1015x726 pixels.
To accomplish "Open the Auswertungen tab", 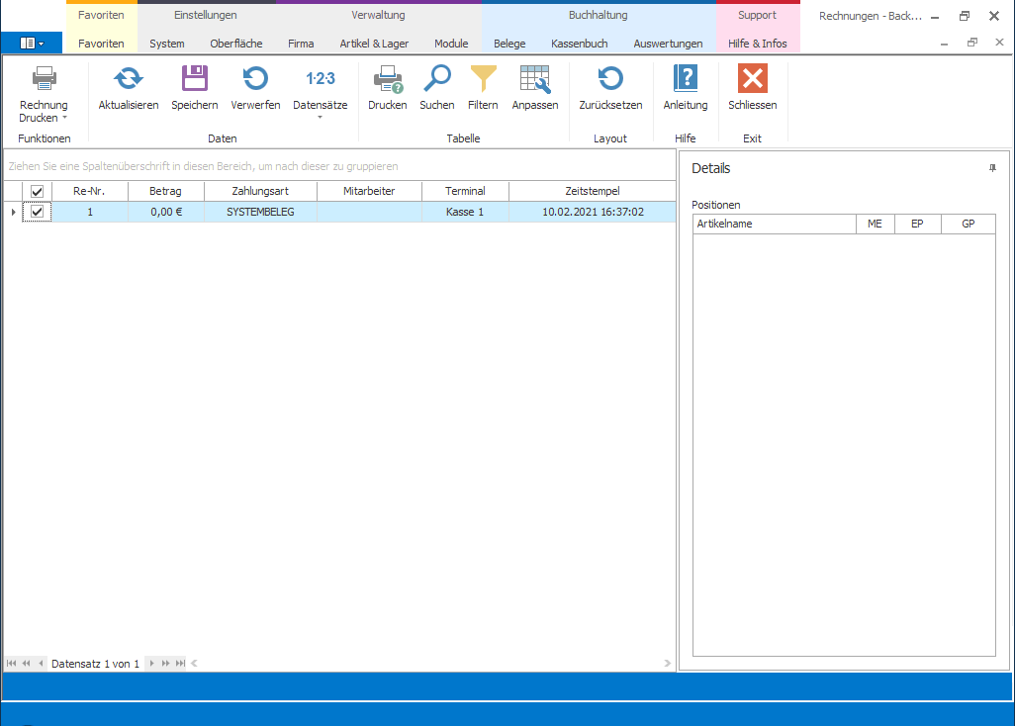I will pos(668,44).
